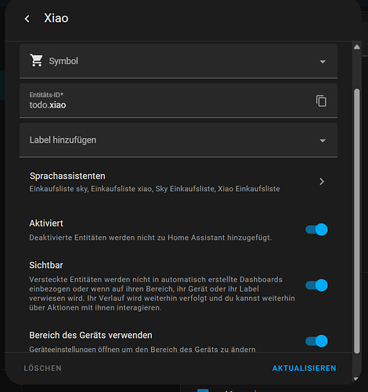Click AKTUALISIEREN to save changes
The image size is (368, 392).
coord(304,368)
